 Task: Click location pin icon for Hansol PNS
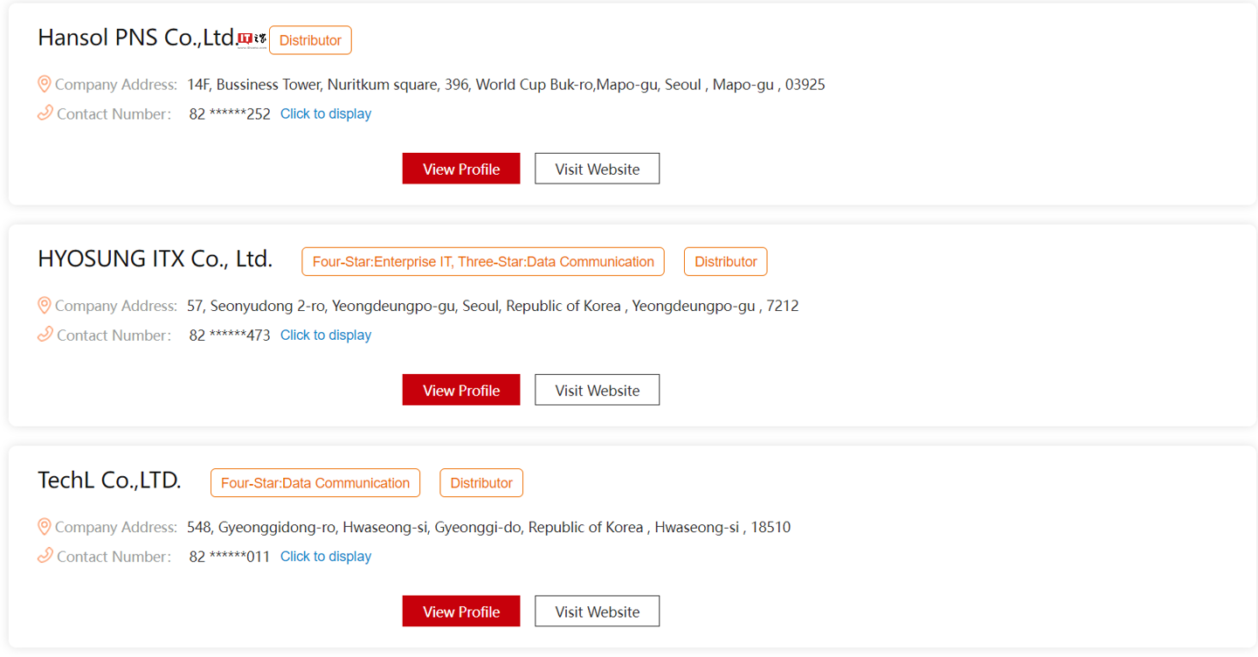[x=44, y=84]
